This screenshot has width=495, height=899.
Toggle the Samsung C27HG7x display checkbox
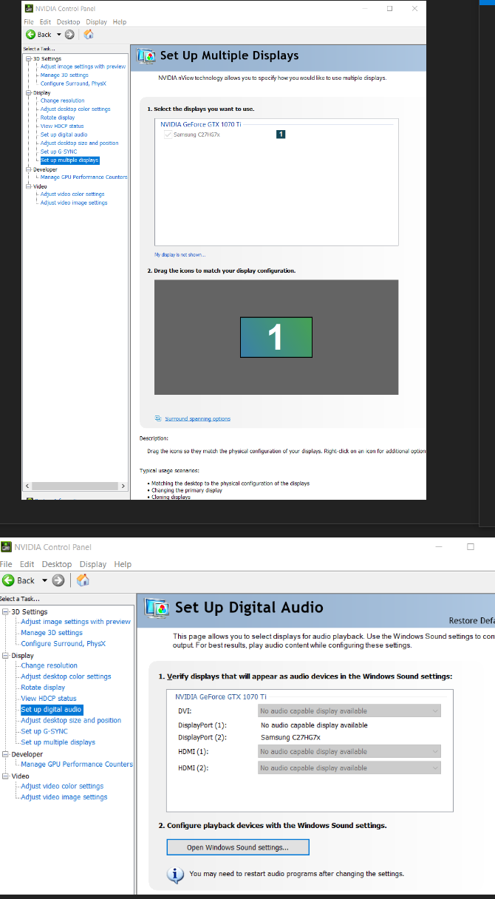[168, 135]
